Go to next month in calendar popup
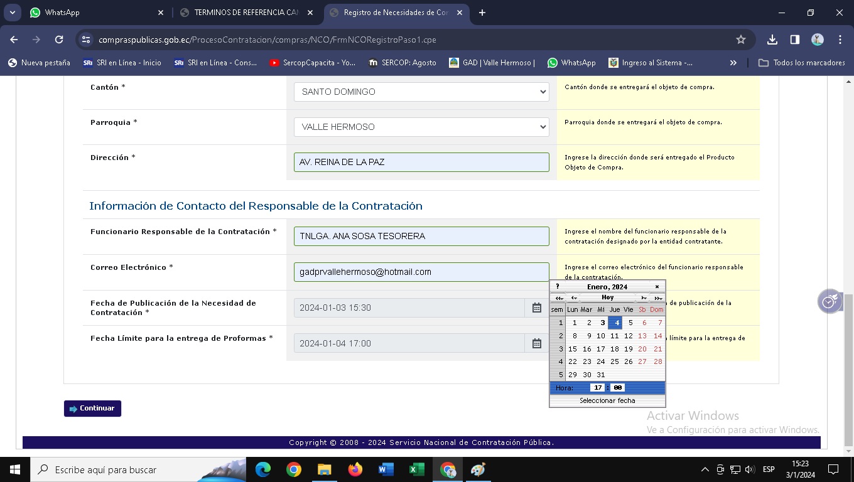This screenshot has width=854, height=482. [644, 298]
